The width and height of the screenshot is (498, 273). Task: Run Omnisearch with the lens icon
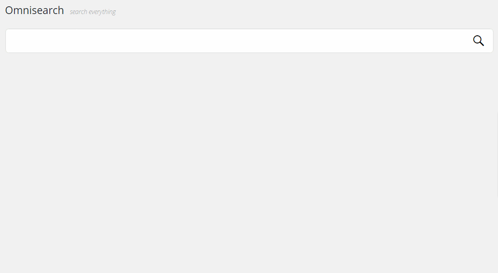click(x=479, y=41)
